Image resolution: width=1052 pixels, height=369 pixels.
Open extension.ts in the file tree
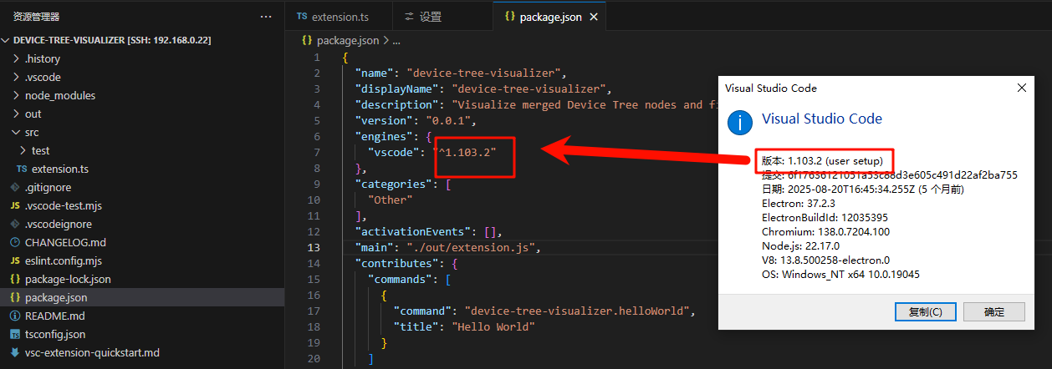60,169
